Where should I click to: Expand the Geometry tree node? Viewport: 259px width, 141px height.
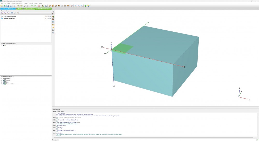click(x=1, y=80)
